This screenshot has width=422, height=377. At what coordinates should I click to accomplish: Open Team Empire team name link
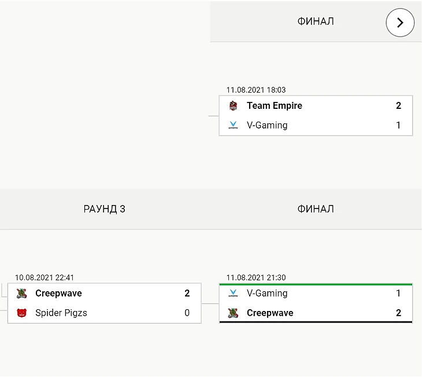tap(274, 105)
